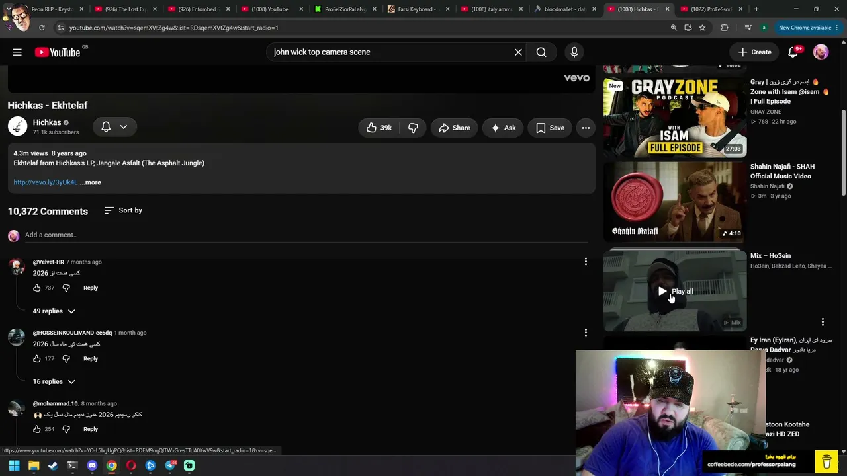The height and width of the screenshot is (476, 847).
Task: Reload the page in Chrome
Action: click(42, 28)
